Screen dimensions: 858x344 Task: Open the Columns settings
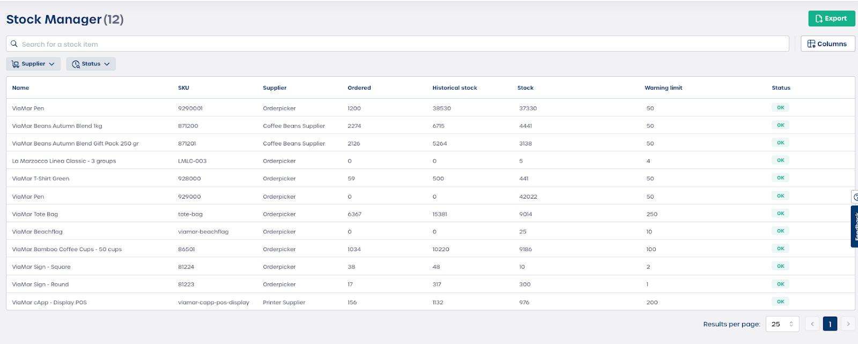click(827, 44)
